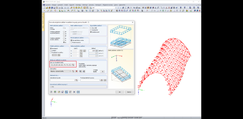Click the Jednotlivých prutů input field

click(x=62, y=80)
